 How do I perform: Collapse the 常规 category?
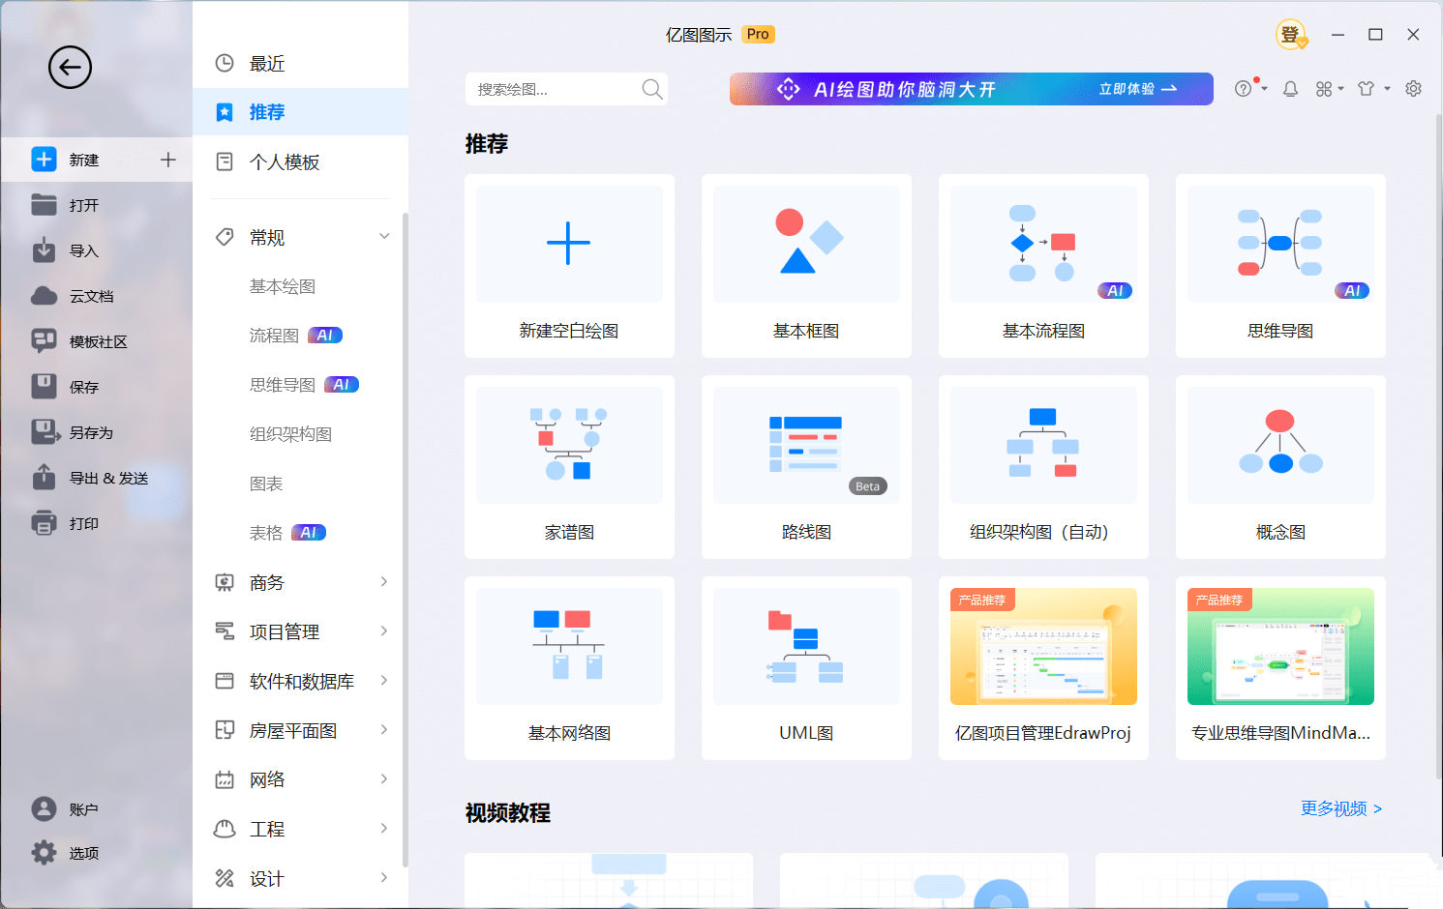click(x=384, y=237)
